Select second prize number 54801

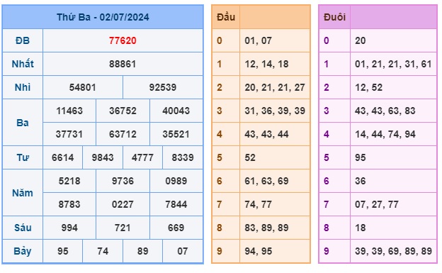(x=83, y=87)
